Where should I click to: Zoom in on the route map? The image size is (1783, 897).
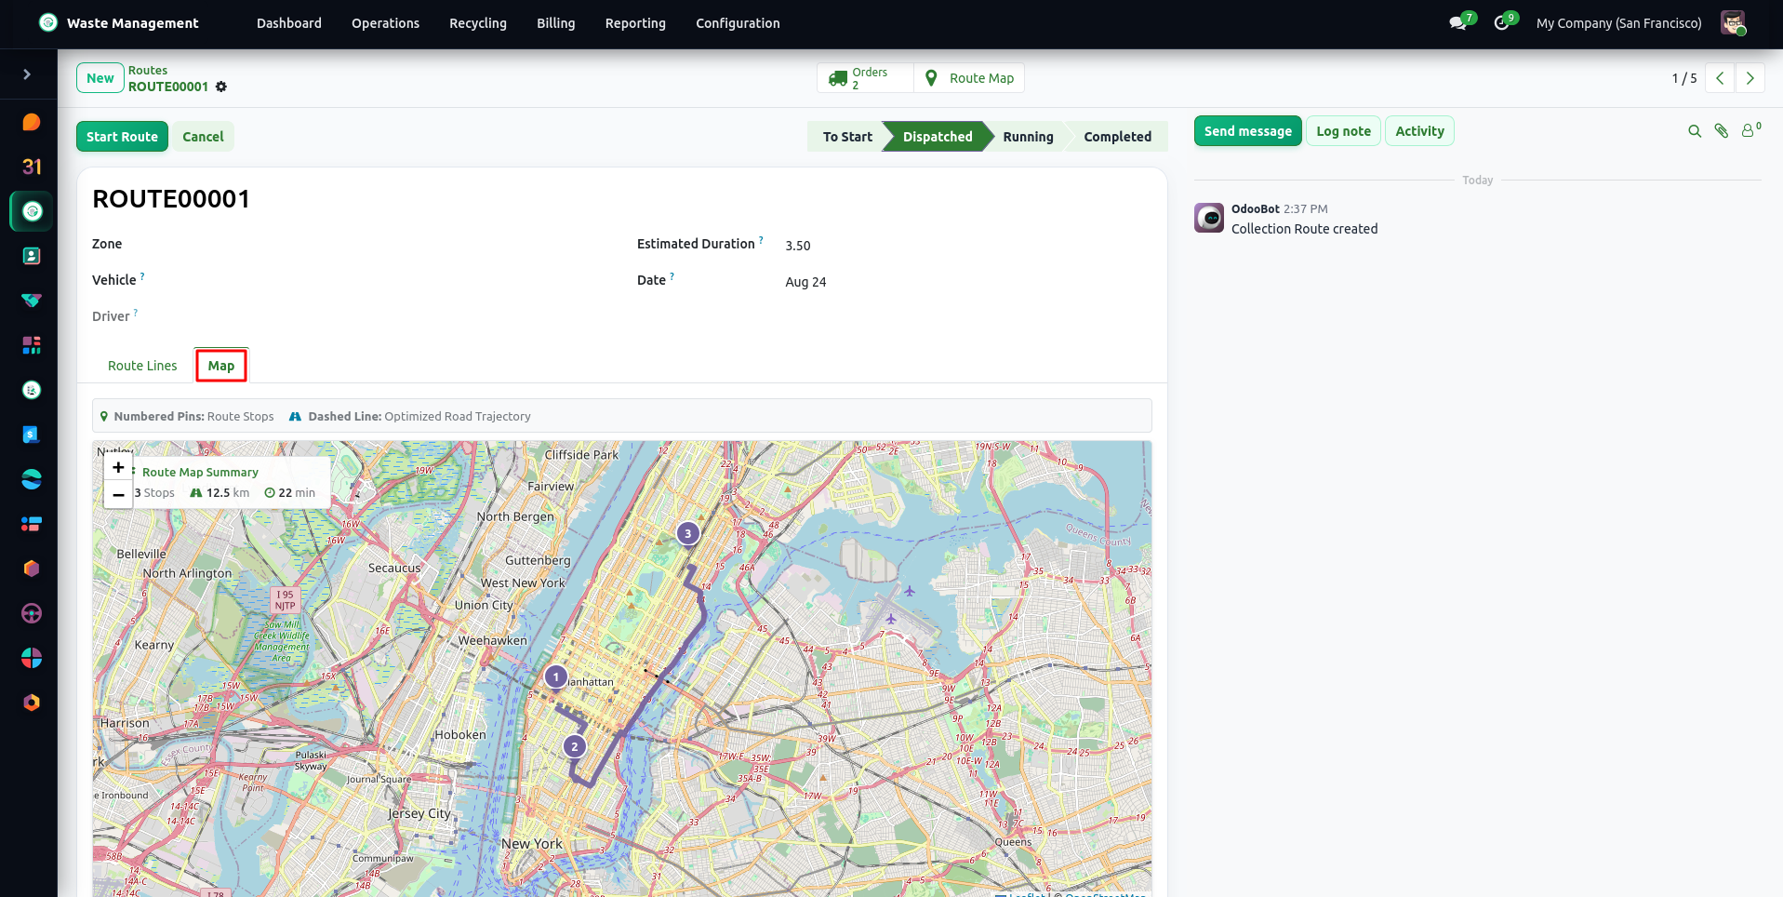point(118,468)
